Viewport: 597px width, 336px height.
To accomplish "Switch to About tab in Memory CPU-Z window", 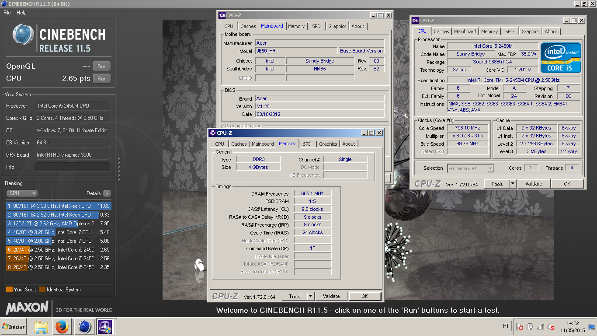I will point(349,144).
